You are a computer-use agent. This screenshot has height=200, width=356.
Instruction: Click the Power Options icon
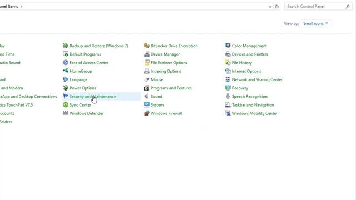[x=66, y=88]
